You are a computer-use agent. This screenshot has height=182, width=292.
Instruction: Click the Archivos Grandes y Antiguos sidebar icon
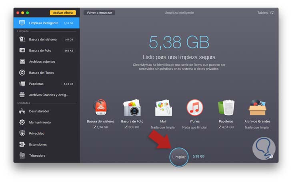coord(22,95)
